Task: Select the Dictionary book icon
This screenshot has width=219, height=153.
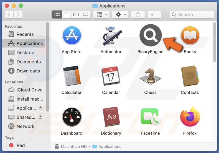Action: click(x=111, y=117)
